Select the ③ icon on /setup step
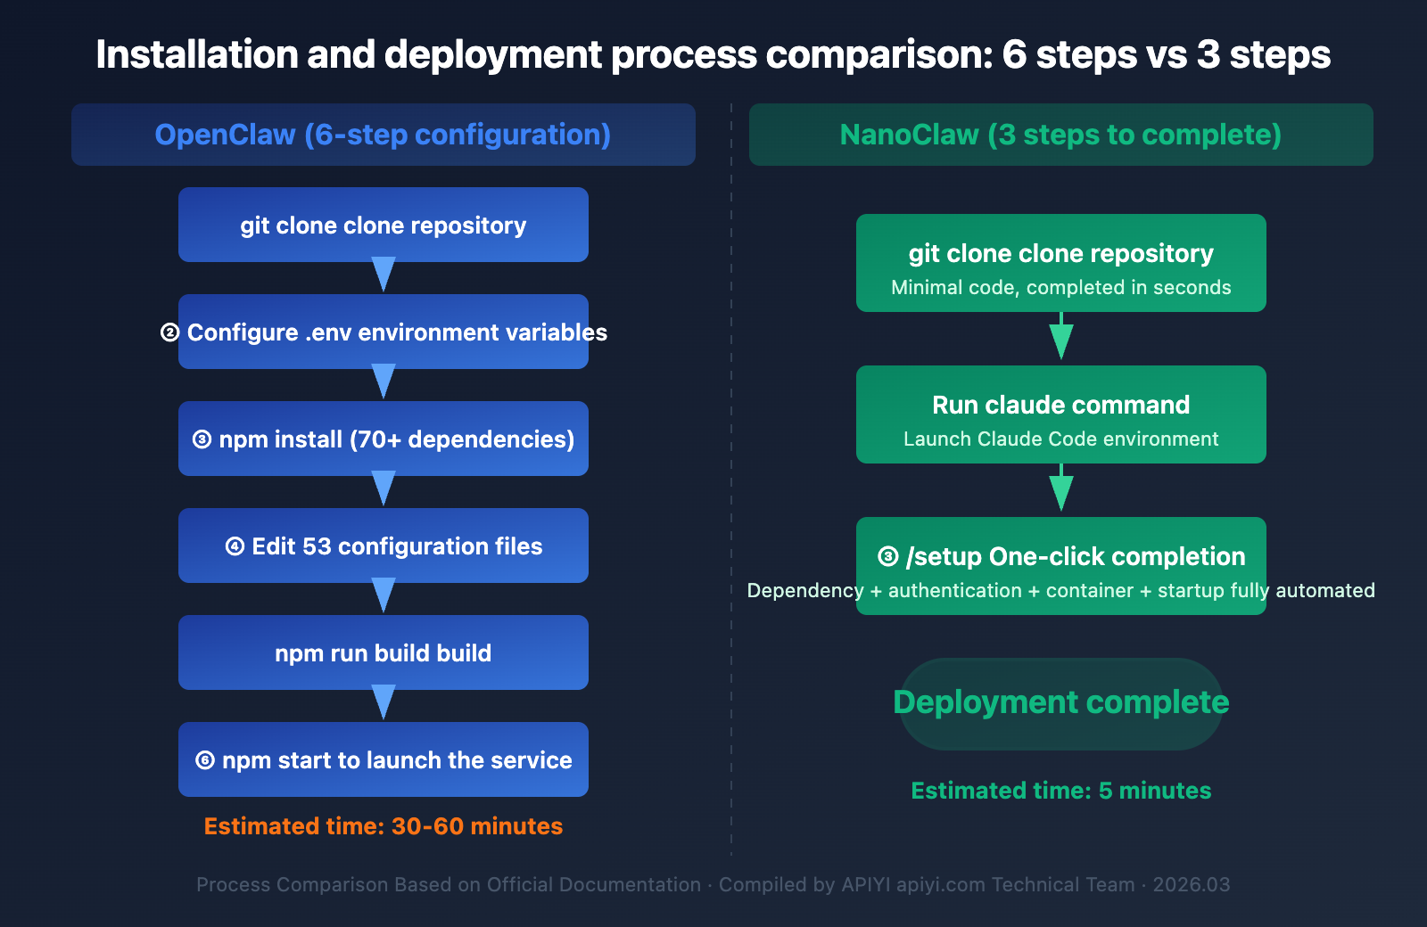The image size is (1427, 927). click(x=887, y=556)
